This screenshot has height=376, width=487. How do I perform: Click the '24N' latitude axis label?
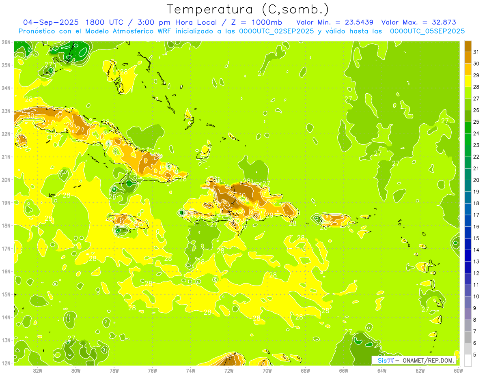(x=6, y=88)
